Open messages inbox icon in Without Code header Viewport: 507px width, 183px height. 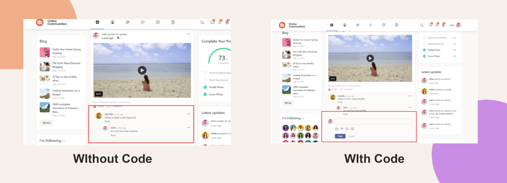coord(212,22)
